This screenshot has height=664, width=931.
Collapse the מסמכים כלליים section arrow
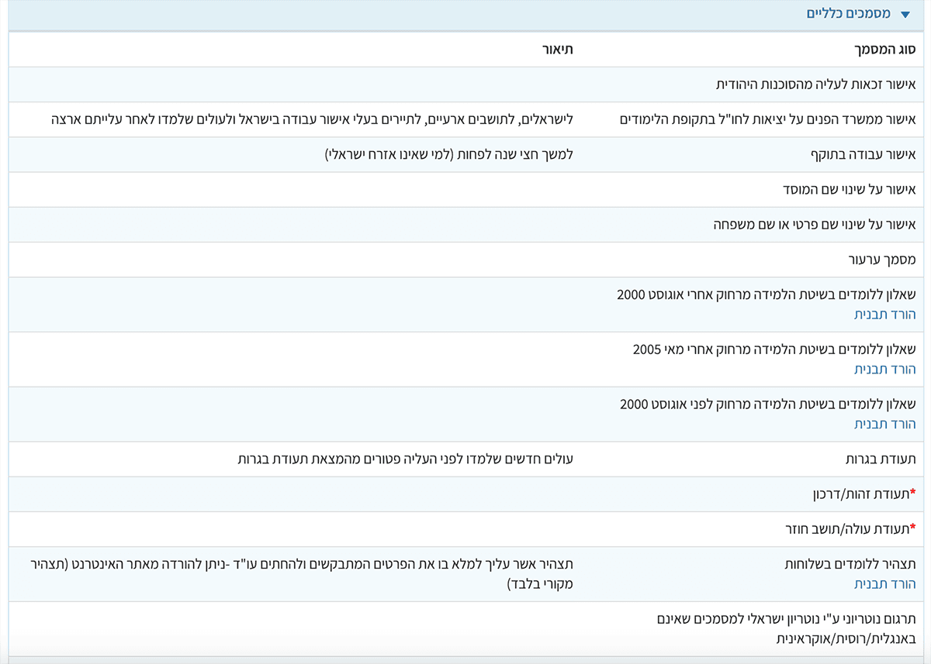905,15
